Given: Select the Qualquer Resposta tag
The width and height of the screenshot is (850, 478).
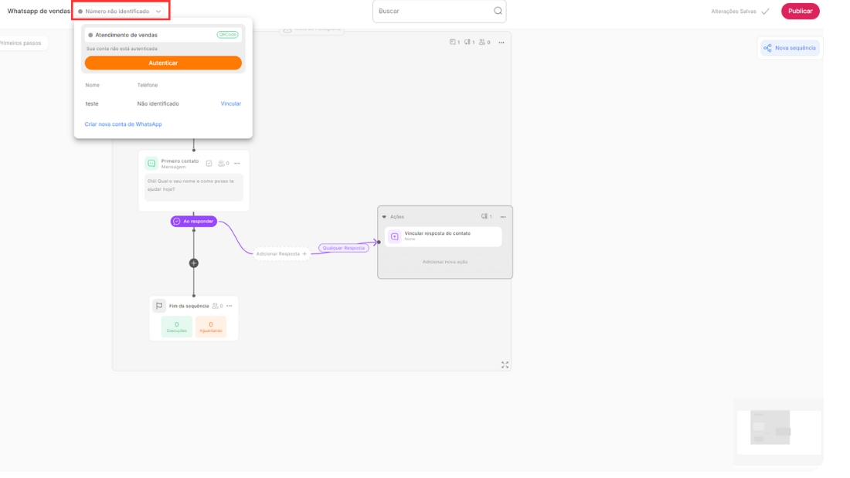Looking at the screenshot, I should [344, 248].
